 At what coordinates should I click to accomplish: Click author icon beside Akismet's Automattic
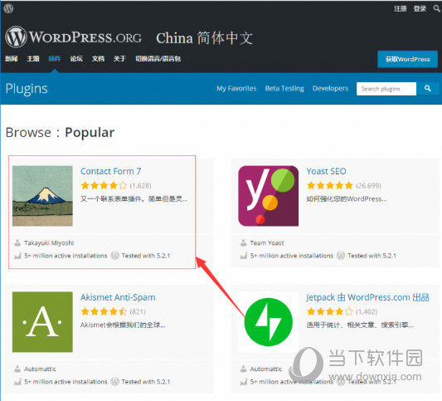coord(17,369)
